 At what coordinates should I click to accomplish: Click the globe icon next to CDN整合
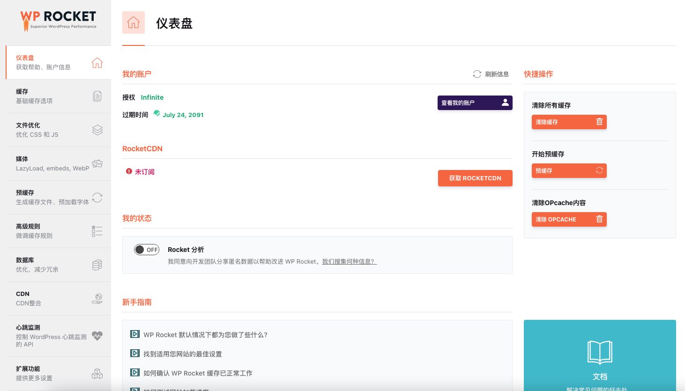coord(97,298)
